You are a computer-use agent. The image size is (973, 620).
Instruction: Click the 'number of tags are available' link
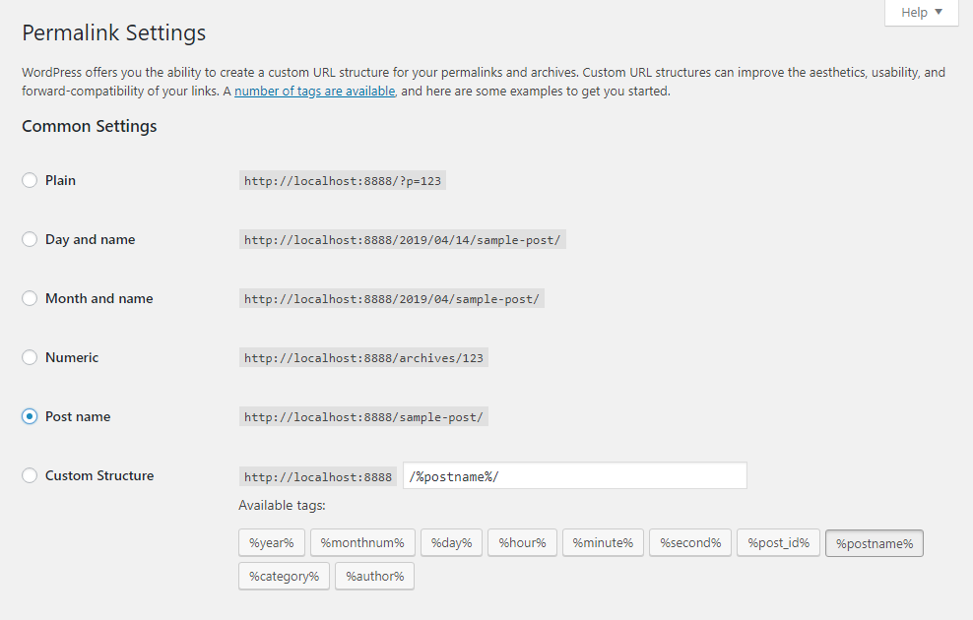[315, 91]
